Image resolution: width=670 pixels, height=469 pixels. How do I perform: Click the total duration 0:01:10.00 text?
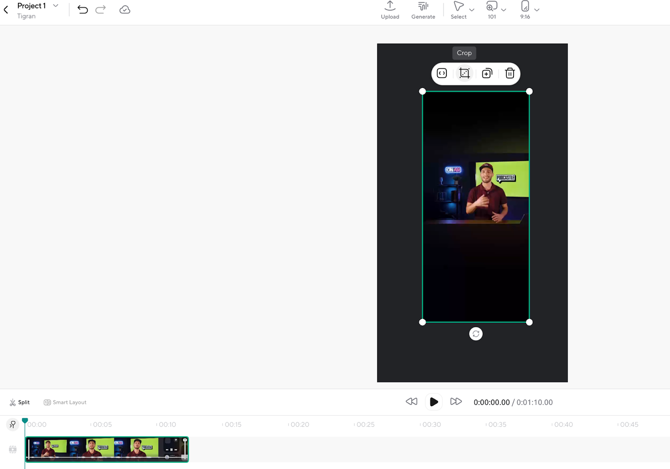click(x=534, y=402)
